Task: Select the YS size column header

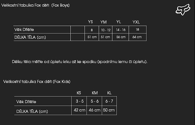Action: click(x=90, y=22)
